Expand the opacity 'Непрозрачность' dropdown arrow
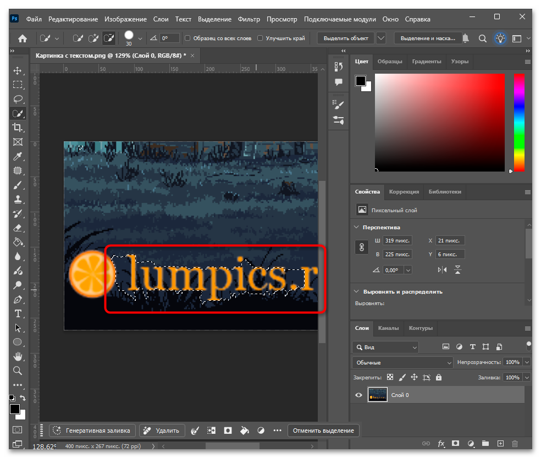 click(527, 362)
